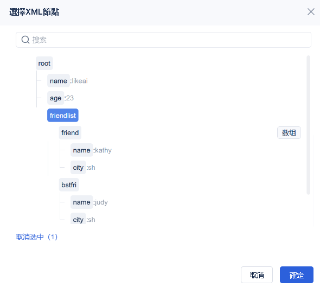The height and width of the screenshot is (287, 320).
Task: Select the root tree node
Action: click(x=44, y=63)
